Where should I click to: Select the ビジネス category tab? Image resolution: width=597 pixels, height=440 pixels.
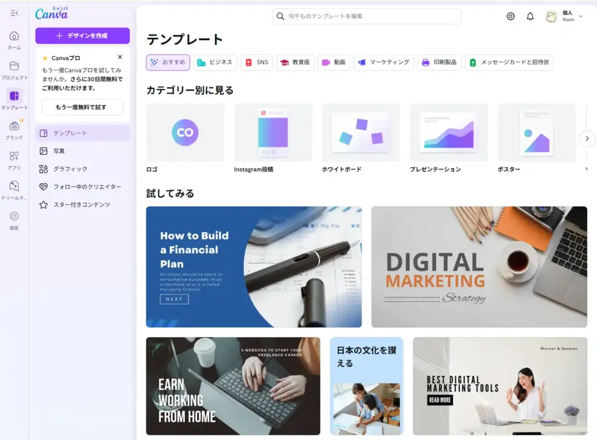click(x=215, y=62)
